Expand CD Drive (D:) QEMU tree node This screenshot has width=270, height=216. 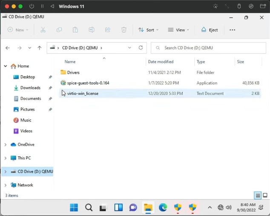[6, 172]
